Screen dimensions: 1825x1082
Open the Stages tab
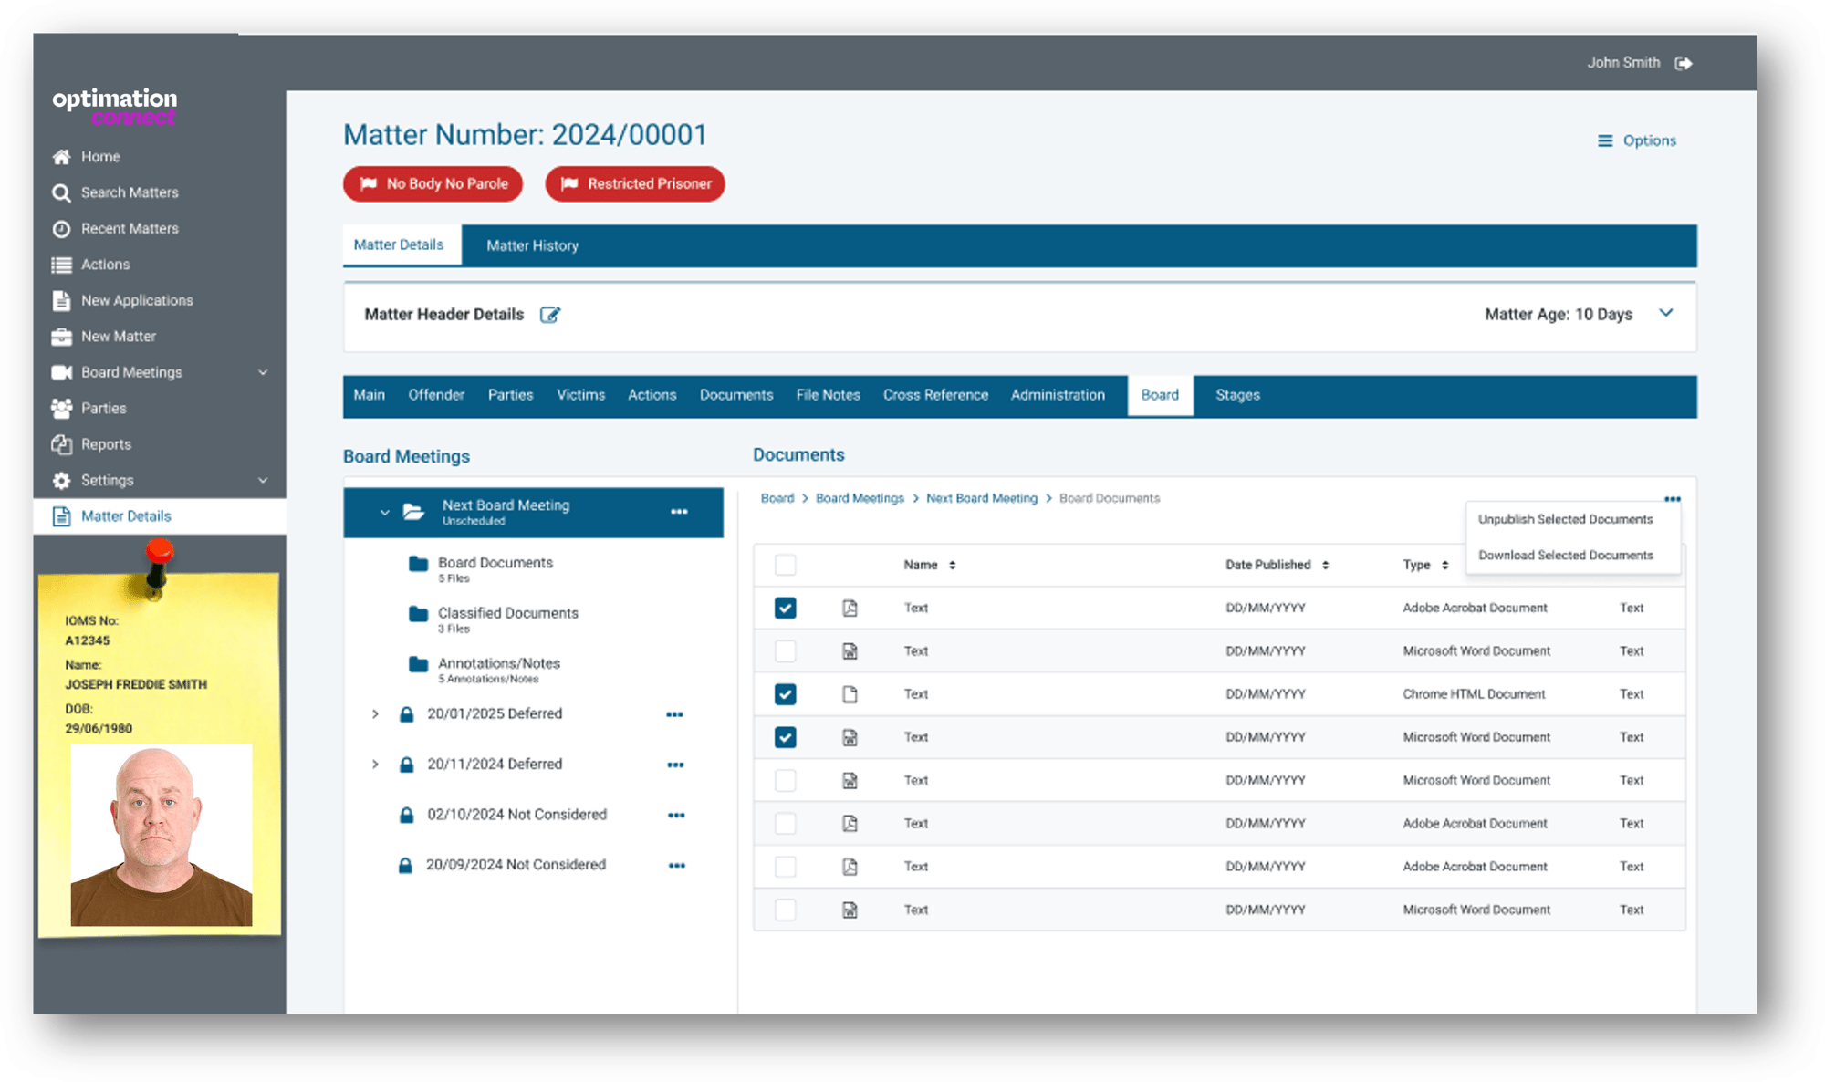[x=1237, y=395]
